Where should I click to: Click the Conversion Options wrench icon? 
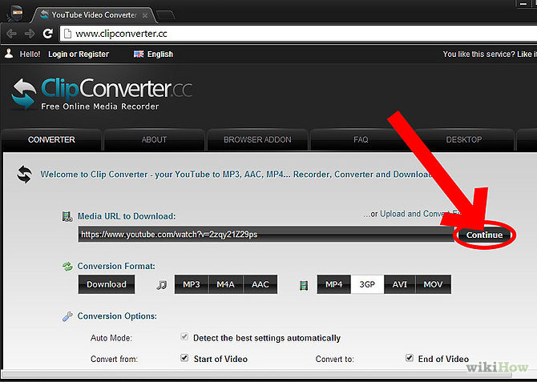click(67, 316)
